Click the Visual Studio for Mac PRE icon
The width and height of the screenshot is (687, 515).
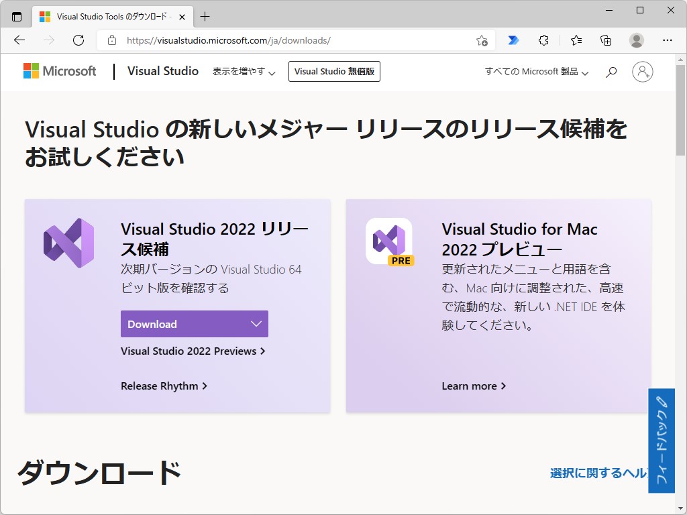390,242
